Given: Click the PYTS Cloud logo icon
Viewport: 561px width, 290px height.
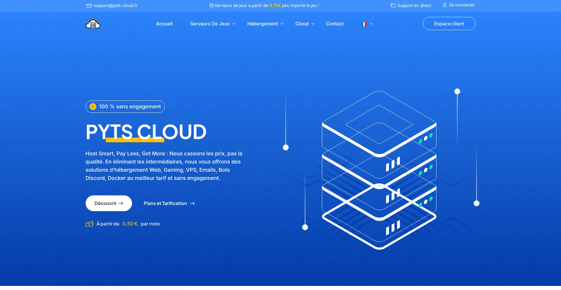Looking at the screenshot, I should [93, 24].
